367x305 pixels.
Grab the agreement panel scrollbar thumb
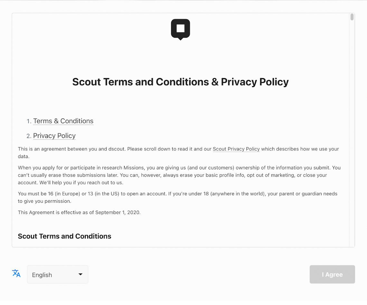click(x=352, y=17)
